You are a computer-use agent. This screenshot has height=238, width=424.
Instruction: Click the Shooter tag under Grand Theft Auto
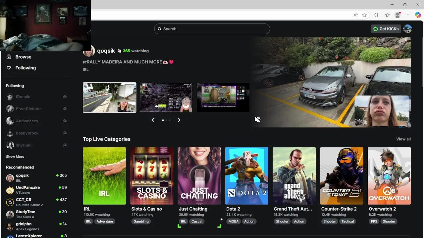coord(282,221)
